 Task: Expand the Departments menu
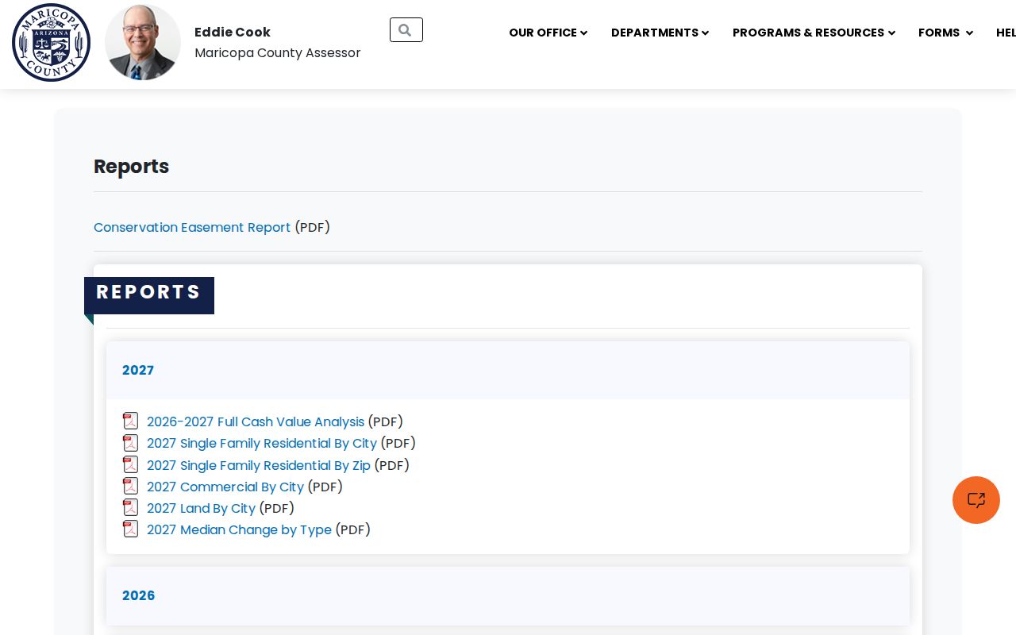click(x=660, y=33)
